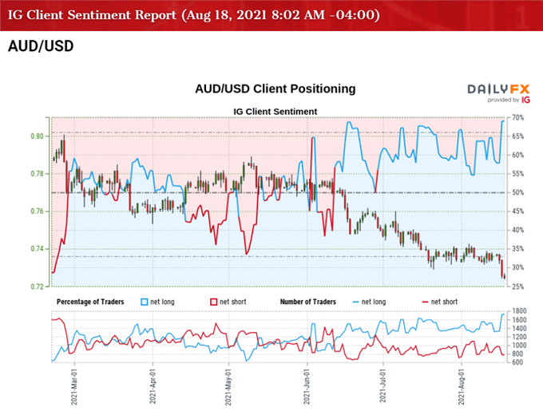This screenshot has height=415, width=543.
Task: Click 'net long' text in percentage legend
Action: click(x=162, y=302)
